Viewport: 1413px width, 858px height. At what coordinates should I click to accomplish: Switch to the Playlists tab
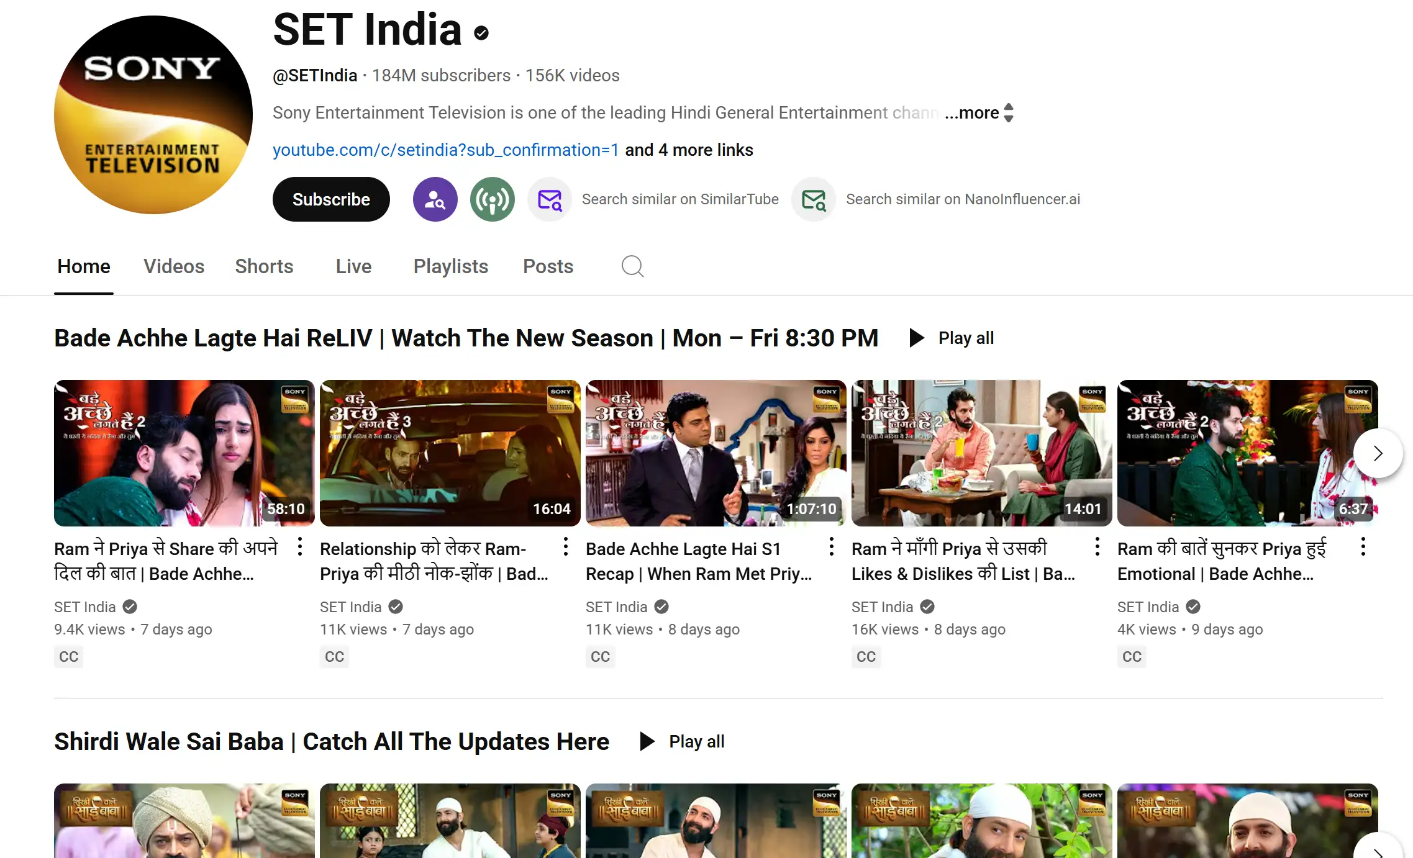(x=451, y=267)
